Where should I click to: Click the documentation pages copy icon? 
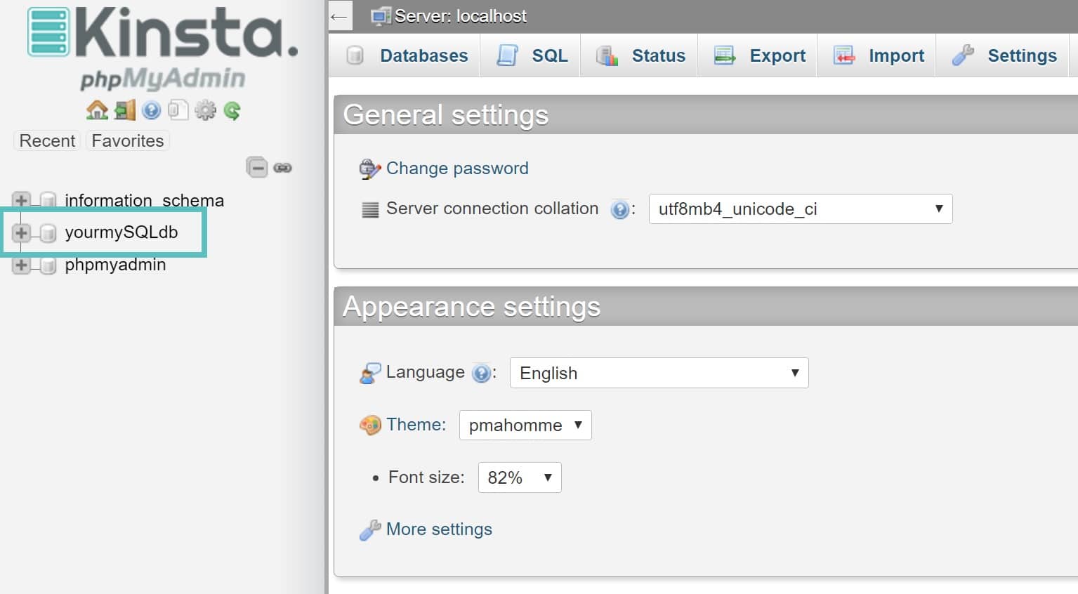point(178,110)
